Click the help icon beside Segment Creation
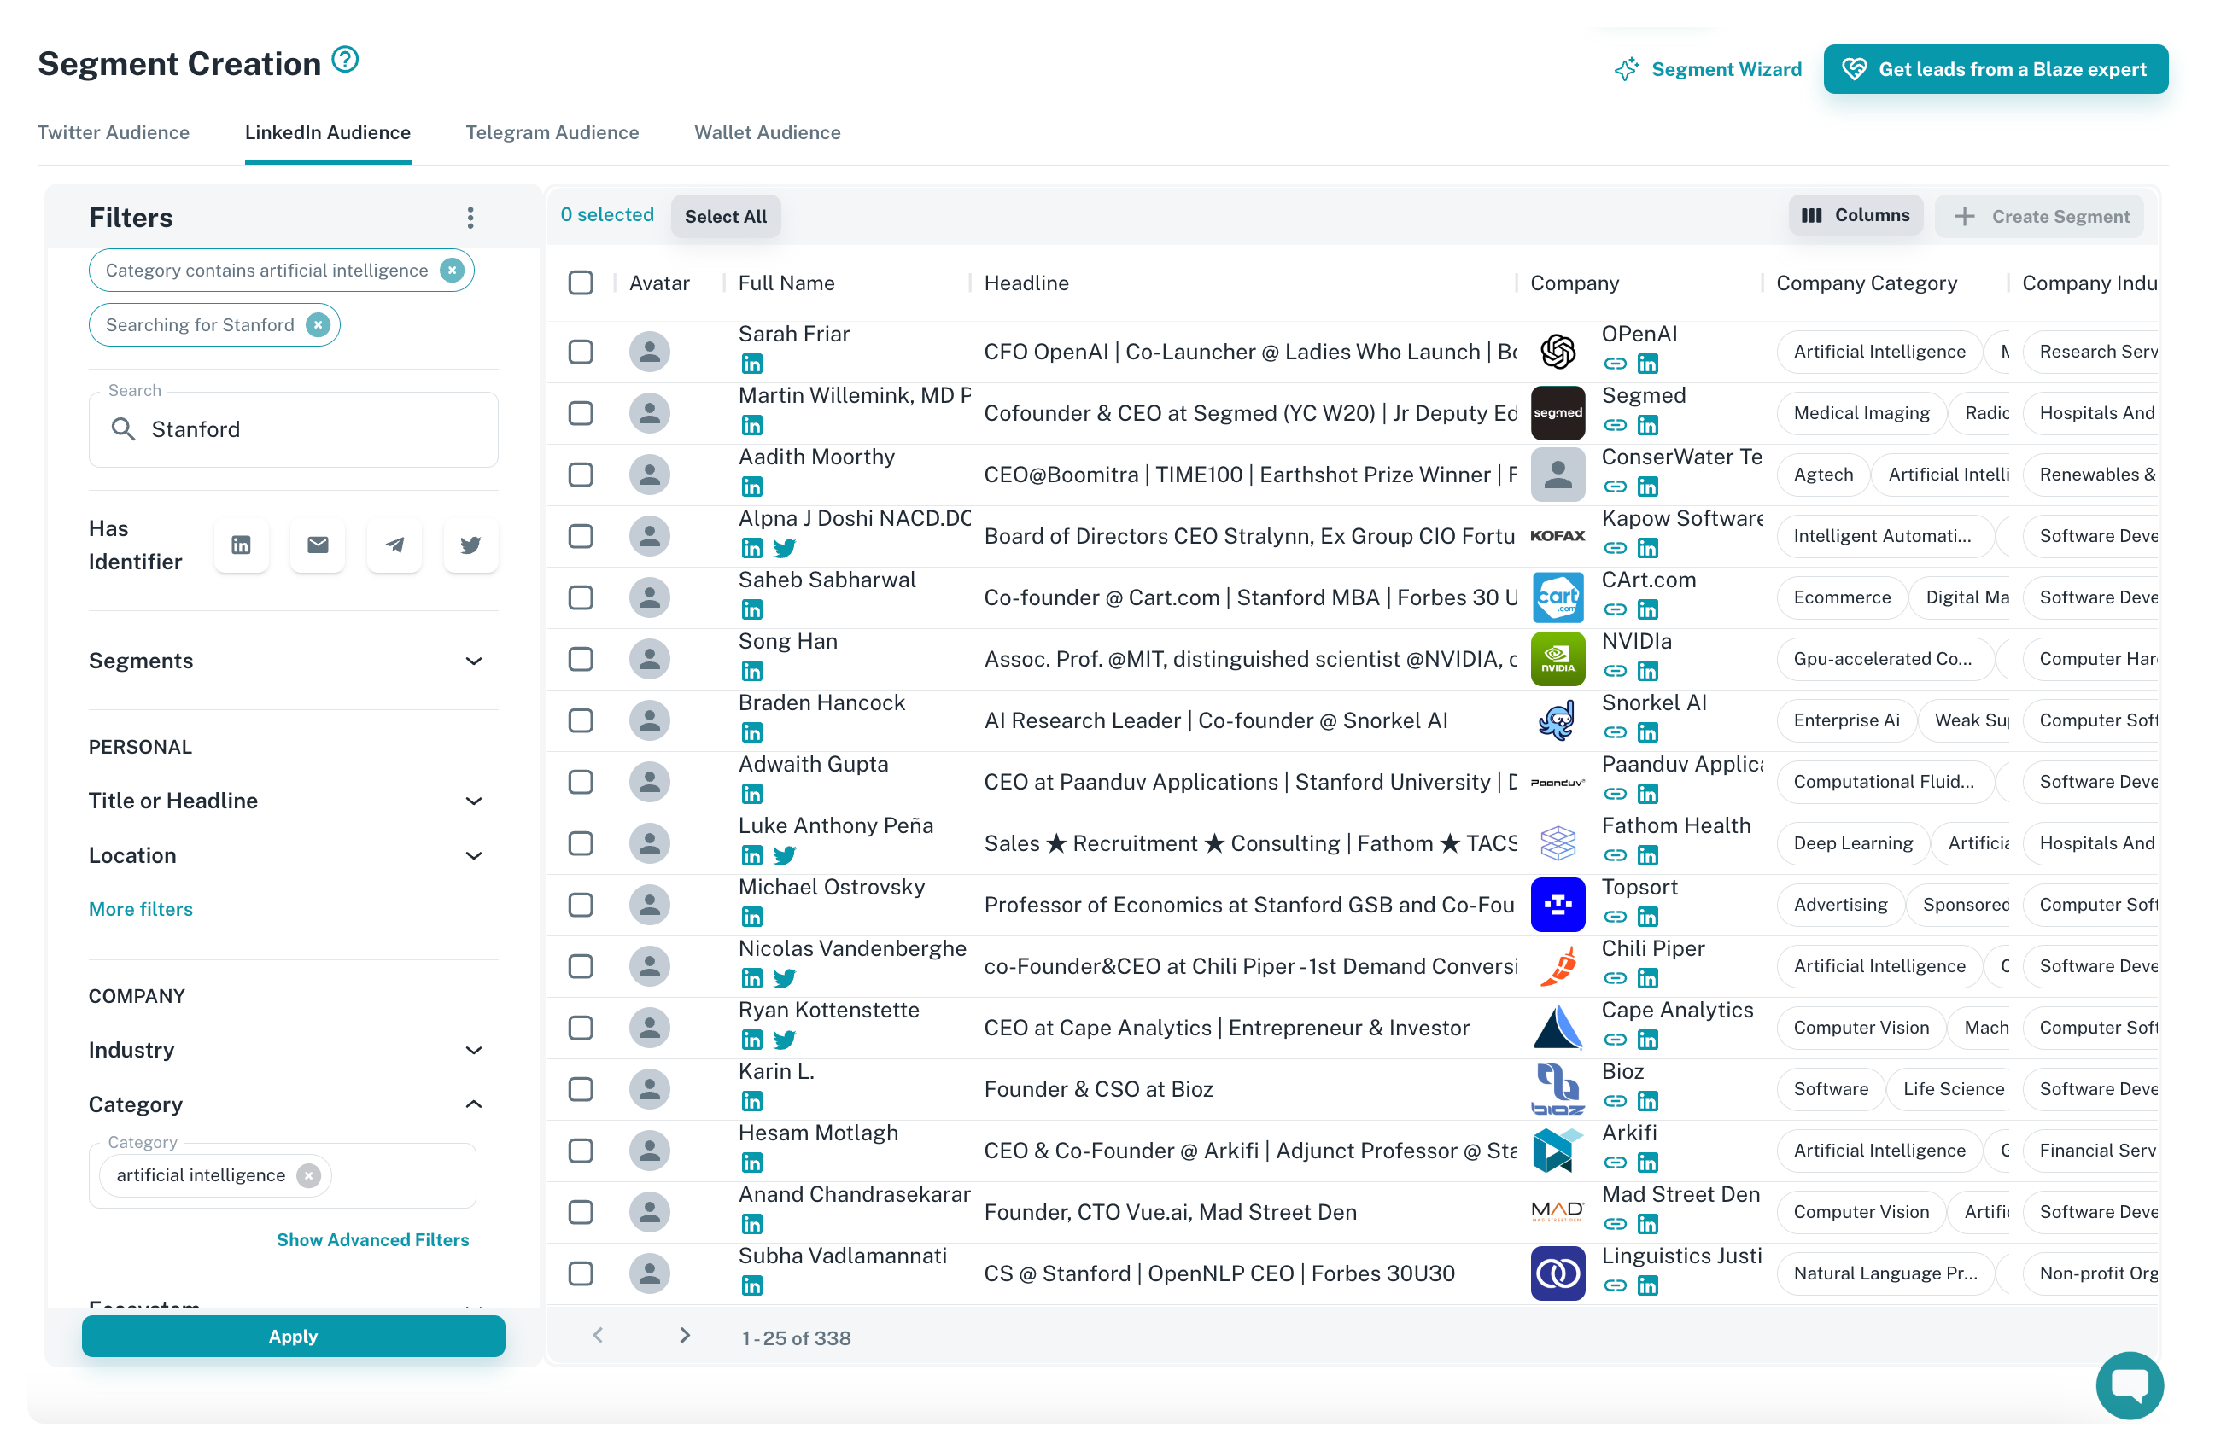The image size is (2215, 1451). (345, 61)
